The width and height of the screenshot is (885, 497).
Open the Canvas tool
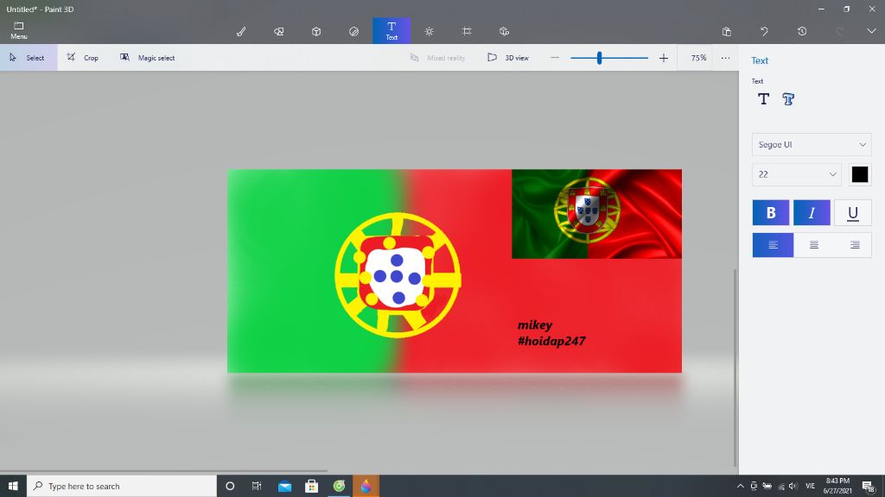(x=467, y=32)
